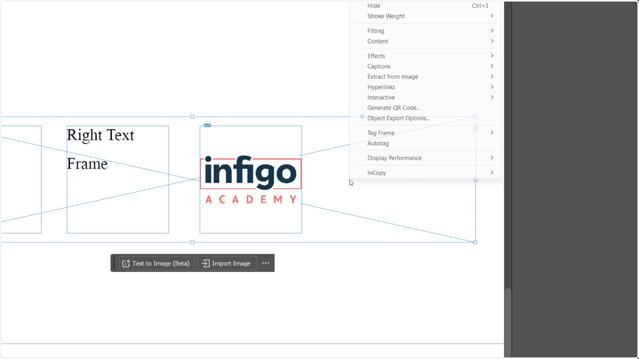This screenshot has height=359, width=639.
Task: Open the Display Performance submenu
Action: tap(425, 158)
